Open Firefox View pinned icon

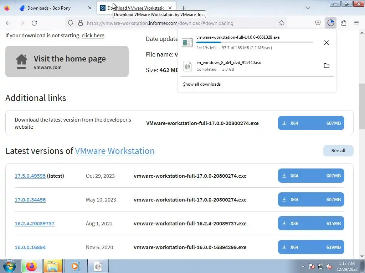(x=7, y=8)
